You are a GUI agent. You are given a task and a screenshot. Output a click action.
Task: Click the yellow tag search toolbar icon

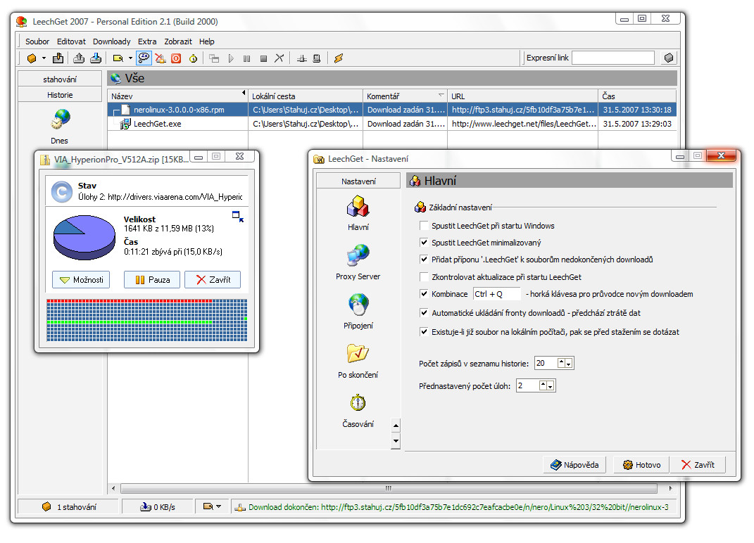118,58
